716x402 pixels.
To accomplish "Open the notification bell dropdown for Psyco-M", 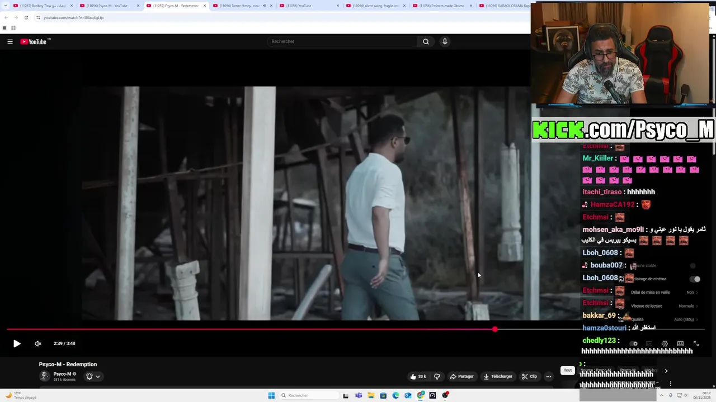I will tap(93, 376).
